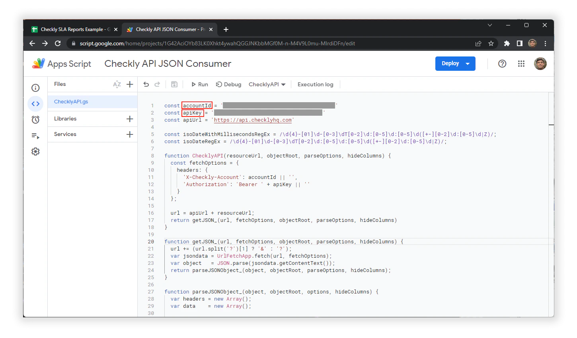
Task: Open the Project Overview info panel
Action: pyautogui.click(x=35, y=87)
